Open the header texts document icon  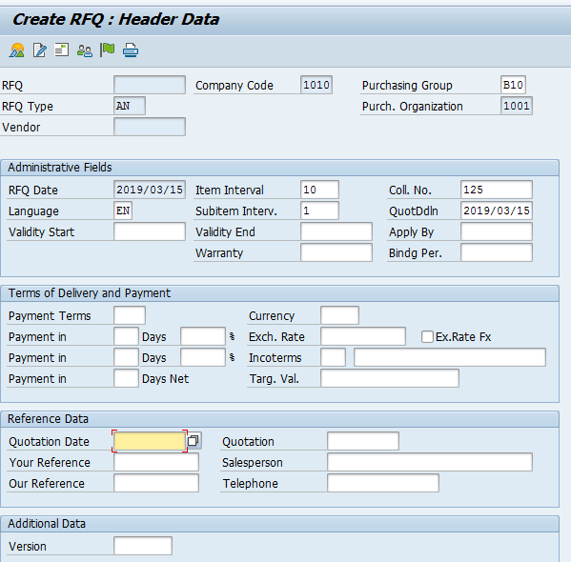coord(62,50)
